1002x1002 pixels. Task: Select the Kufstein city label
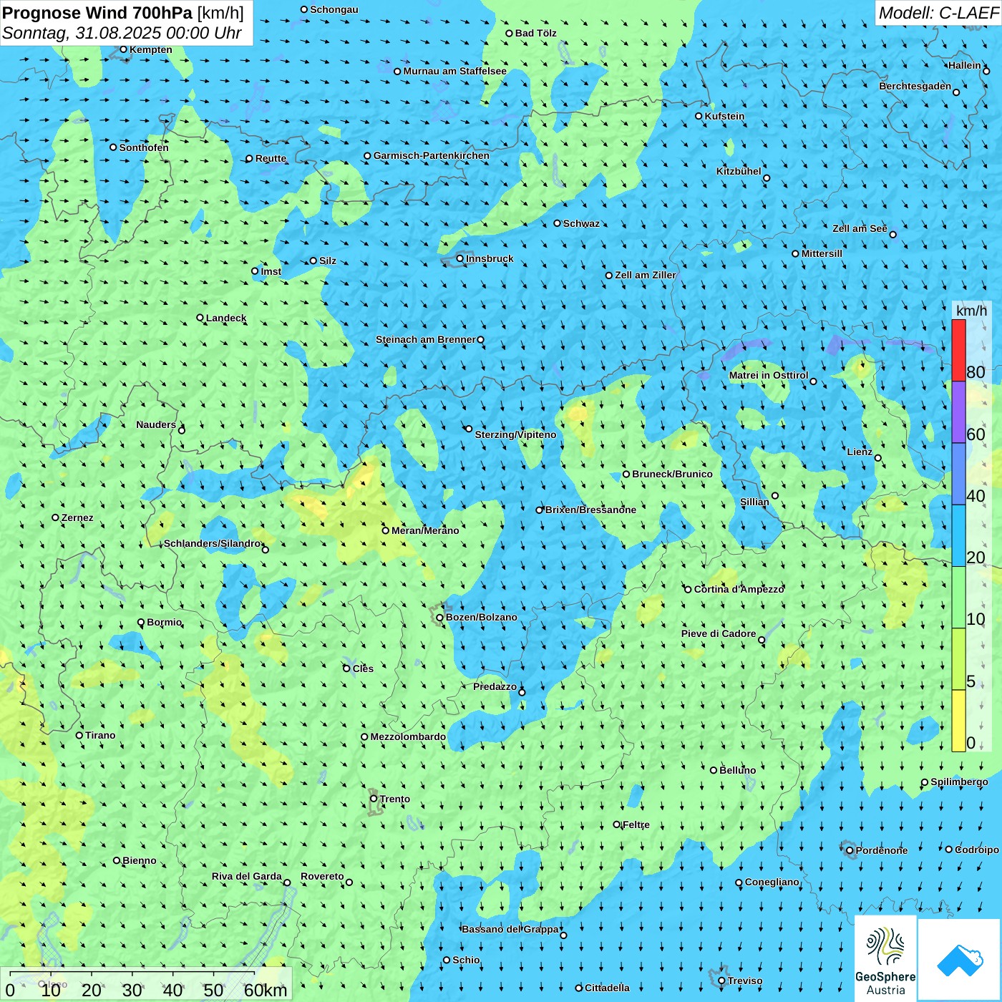coord(724,116)
